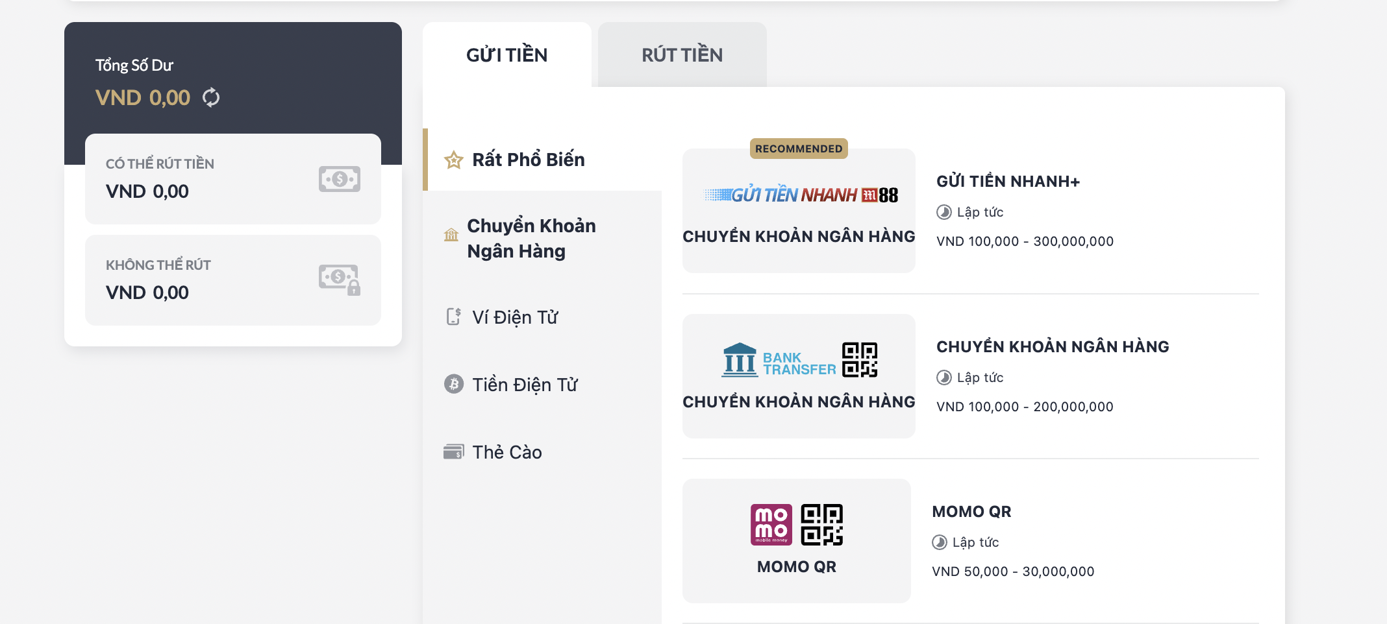Click the locked money icon beside KHÔNG THỂ RÚT
This screenshot has height=624, width=1387.
point(339,279)
